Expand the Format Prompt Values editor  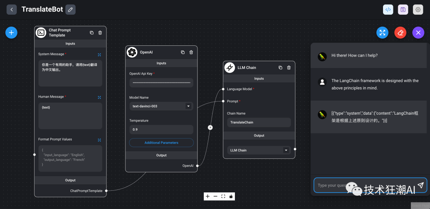[x=99, y=140]
